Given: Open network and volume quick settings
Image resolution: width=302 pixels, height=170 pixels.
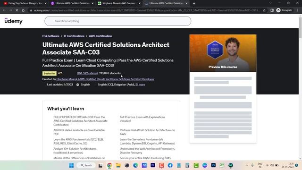Looking at the screenshot, I should coord(272,165).
